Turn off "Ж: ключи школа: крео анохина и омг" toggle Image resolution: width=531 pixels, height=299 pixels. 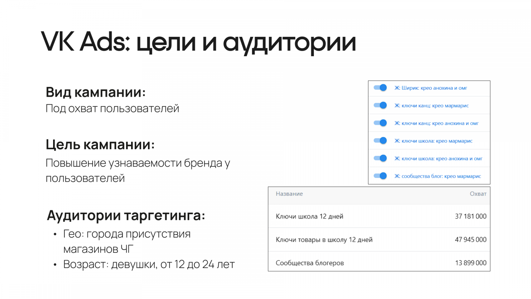pyautogui.click(x=380, y=158)
